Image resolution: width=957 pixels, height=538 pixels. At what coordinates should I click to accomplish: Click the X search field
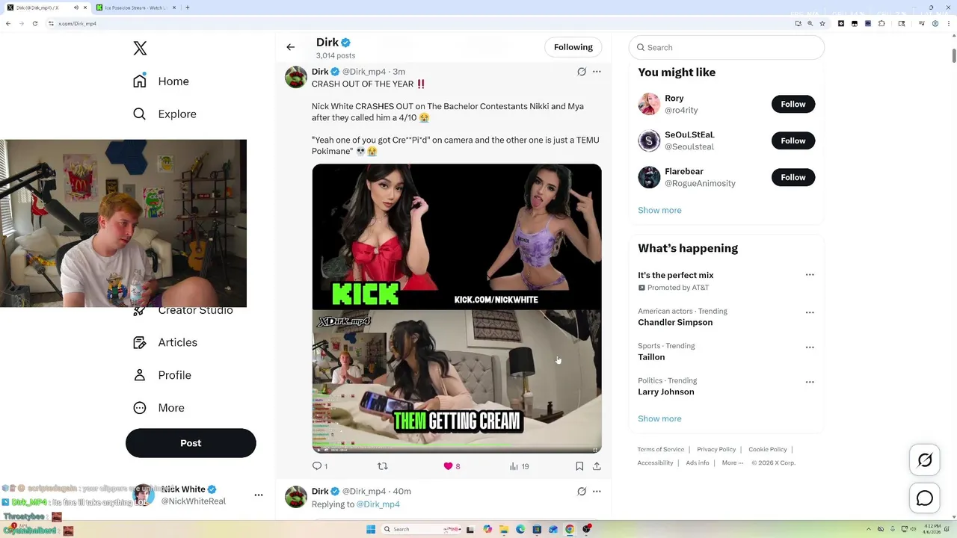pos(727,48)
